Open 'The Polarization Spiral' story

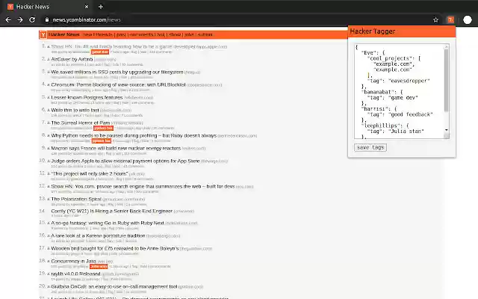click(x=76, y=199)
